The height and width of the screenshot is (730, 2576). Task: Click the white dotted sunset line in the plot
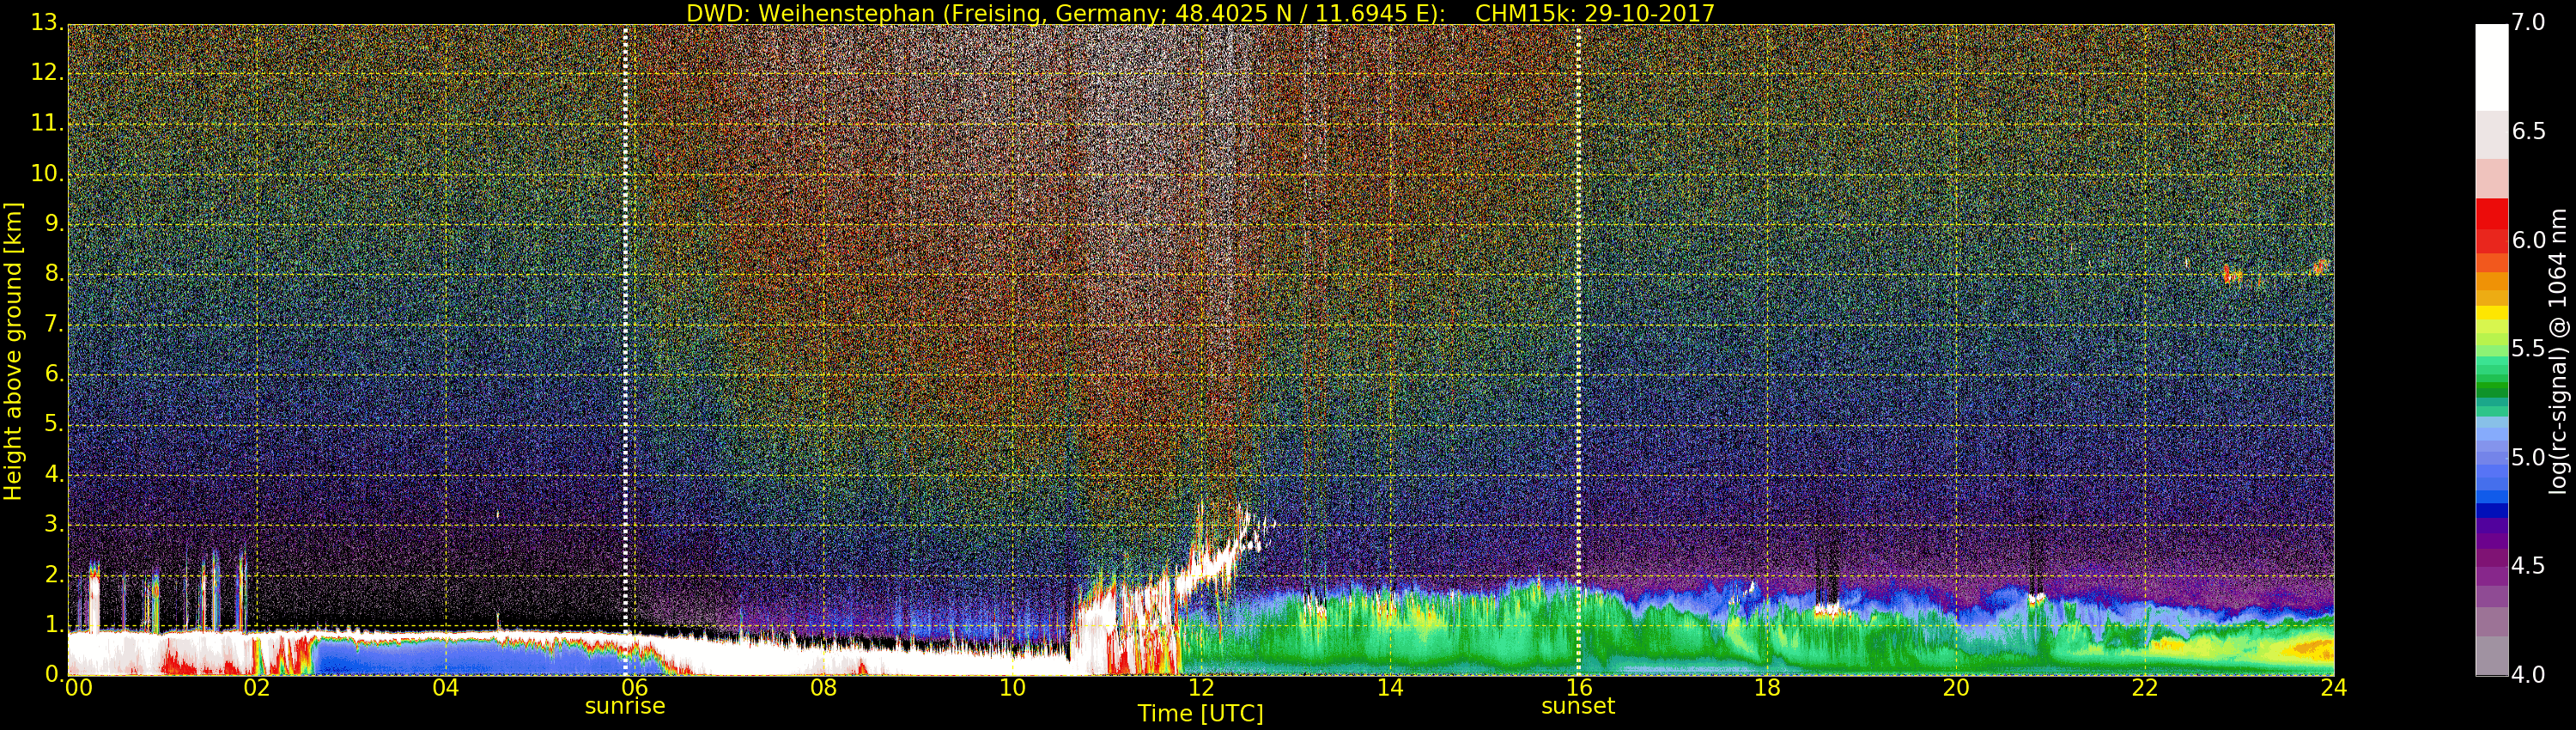coord(1578,300)
